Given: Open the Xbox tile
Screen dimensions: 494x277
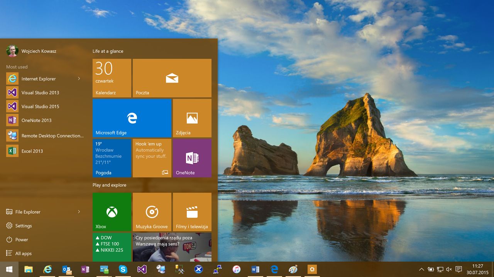Looking at the screenshot, I should (x=112, y=212).
